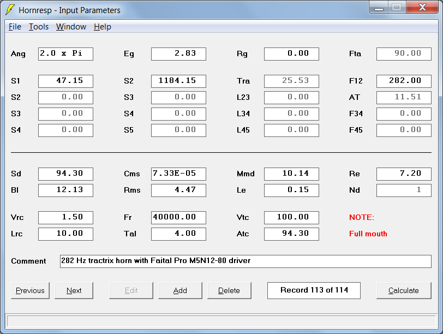Click the red 'NOTE:' label
This screenshot has width=443, height=334.
pos(362,217)
